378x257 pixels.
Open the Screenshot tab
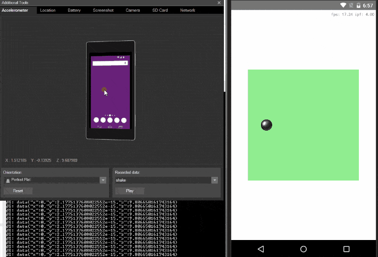(x=103, y=11)
